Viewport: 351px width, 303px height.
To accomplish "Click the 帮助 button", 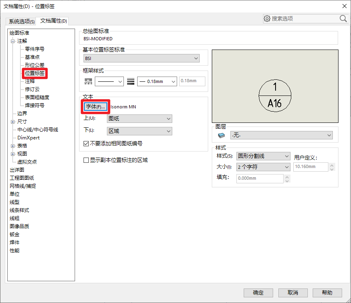I will [x=327, y=293].
